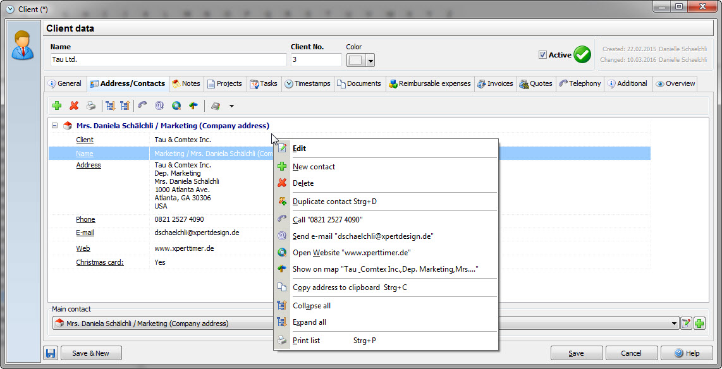722x369 pixels.
Task: Collapse the Mrs. Daniela Schälchli contact node
Action: tap(55, 126)
